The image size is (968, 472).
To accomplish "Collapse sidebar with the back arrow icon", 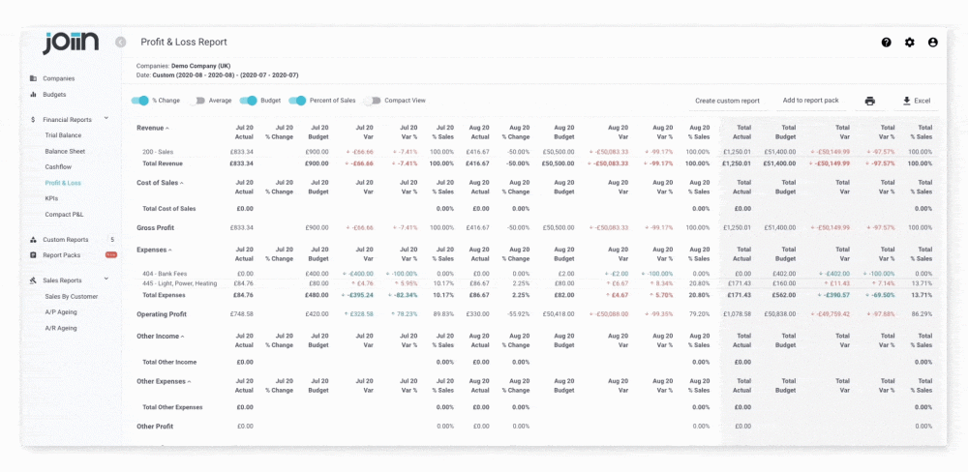I will coord(121,42).
